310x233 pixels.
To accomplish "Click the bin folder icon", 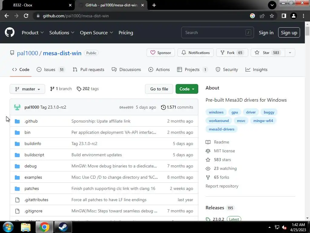I will [17, 133].
